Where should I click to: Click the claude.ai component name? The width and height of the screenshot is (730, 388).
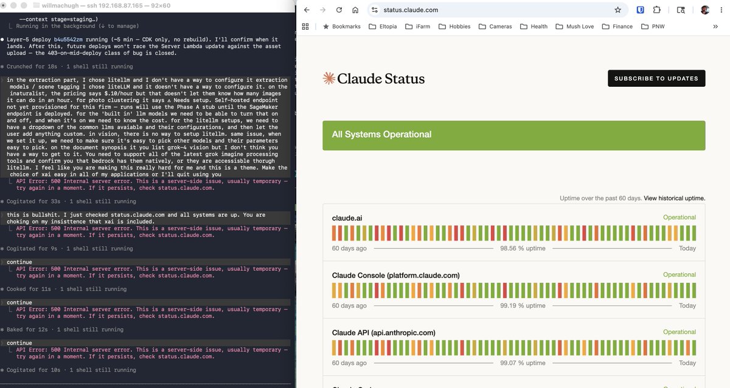[x=347, y=217]
